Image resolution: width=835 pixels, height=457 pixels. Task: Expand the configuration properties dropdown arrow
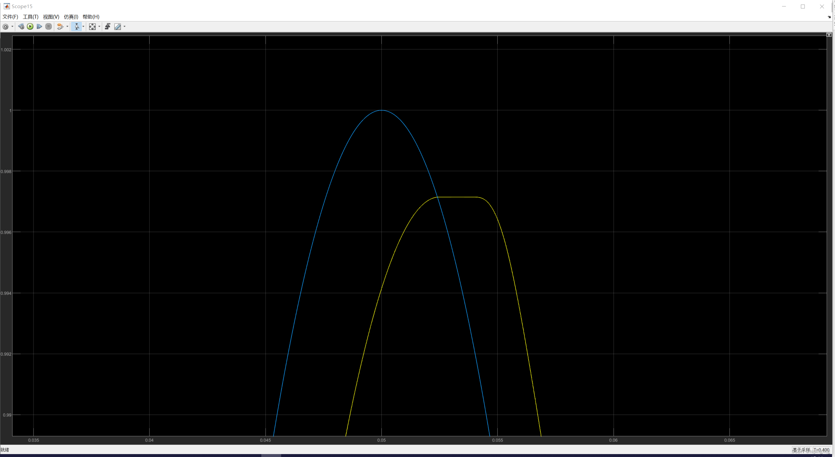tap(12, 27)
